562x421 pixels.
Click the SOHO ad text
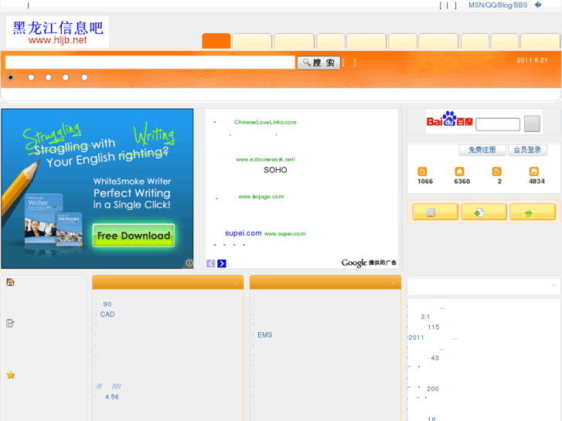(x=275, y=170)
